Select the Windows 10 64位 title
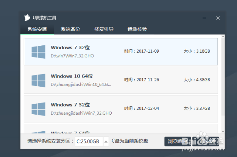 tap(72, 76)
